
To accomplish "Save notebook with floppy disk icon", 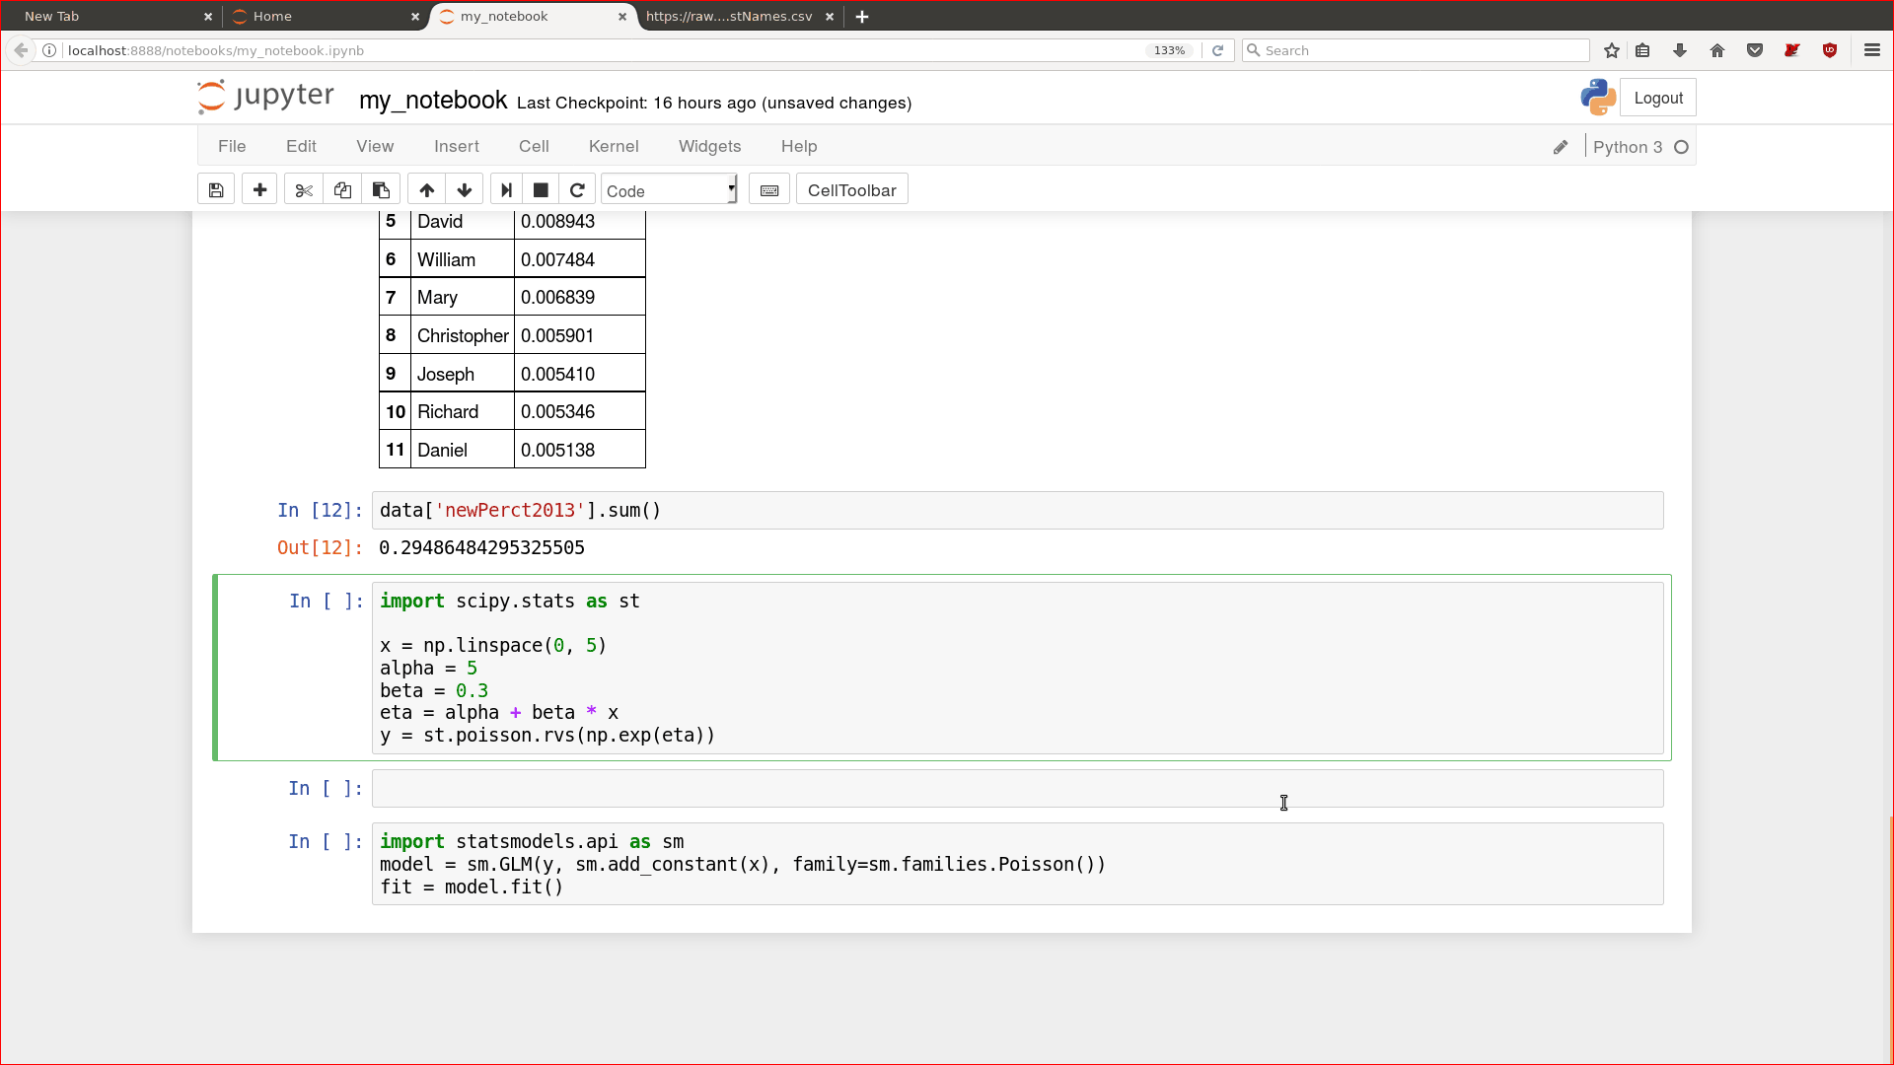I will click(x=216, y=190).
